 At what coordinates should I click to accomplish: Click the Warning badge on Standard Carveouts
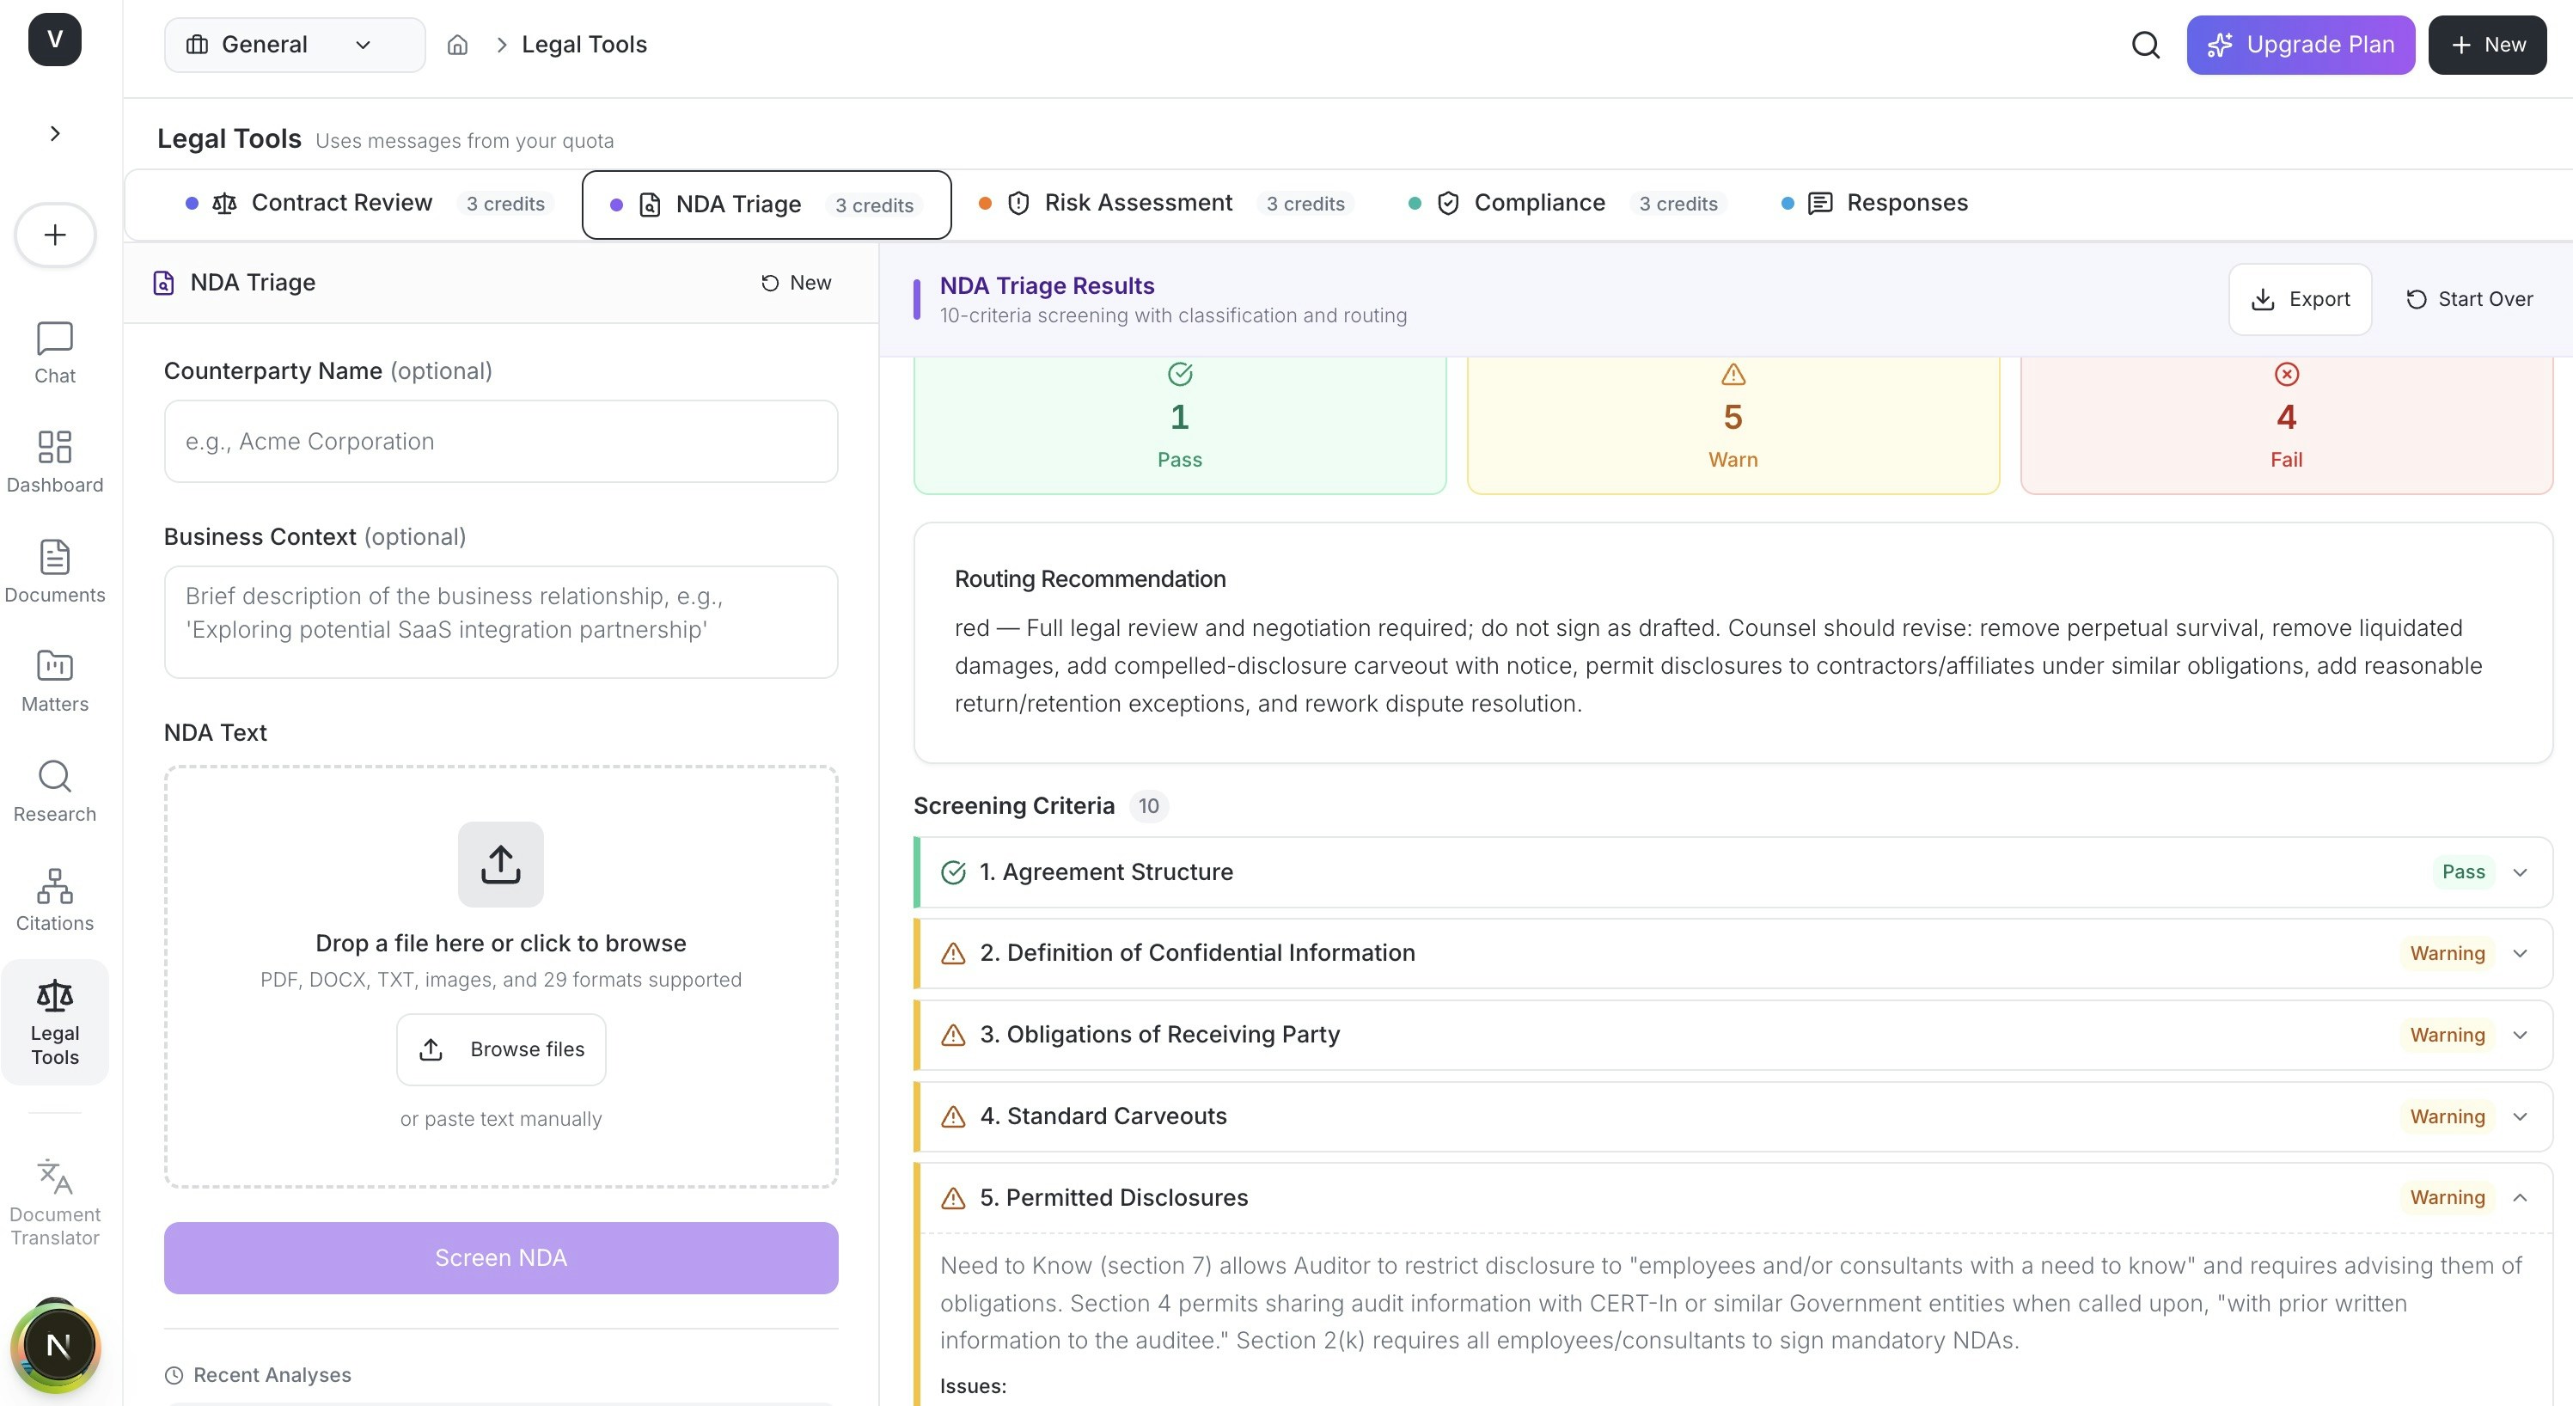click(2448, 1117)
